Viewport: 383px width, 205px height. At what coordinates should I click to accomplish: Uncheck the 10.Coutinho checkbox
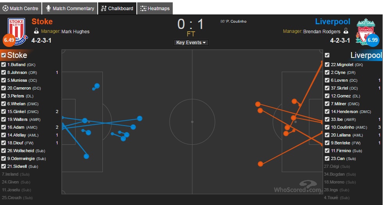327,127
